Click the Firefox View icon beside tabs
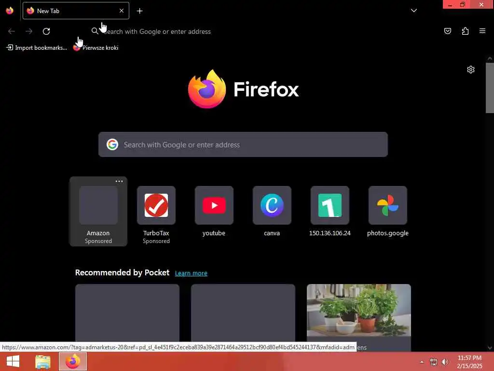The width and height of the screenshot is (494, 371). coord(10,11)
